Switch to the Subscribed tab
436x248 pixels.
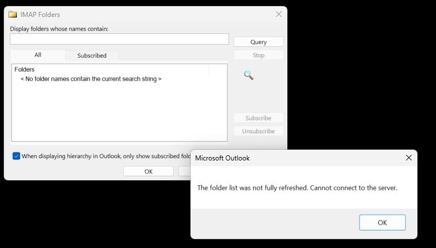92,55
